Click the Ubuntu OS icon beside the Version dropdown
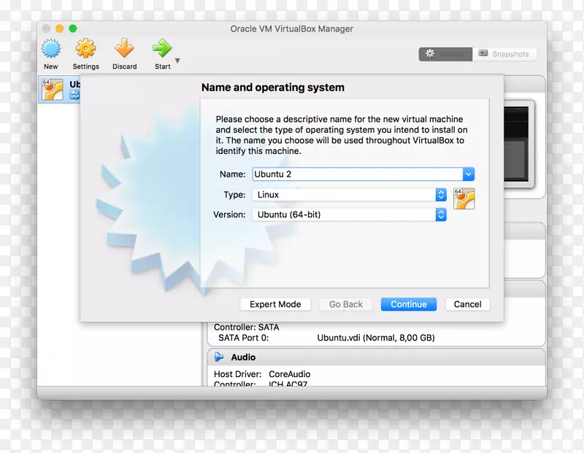The height and width of the screenshot is (453, 584). [464, 198]
